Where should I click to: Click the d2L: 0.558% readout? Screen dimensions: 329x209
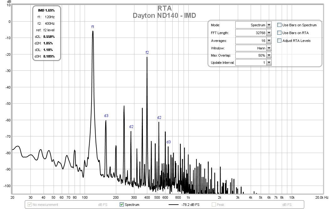(x=45, y=37)
